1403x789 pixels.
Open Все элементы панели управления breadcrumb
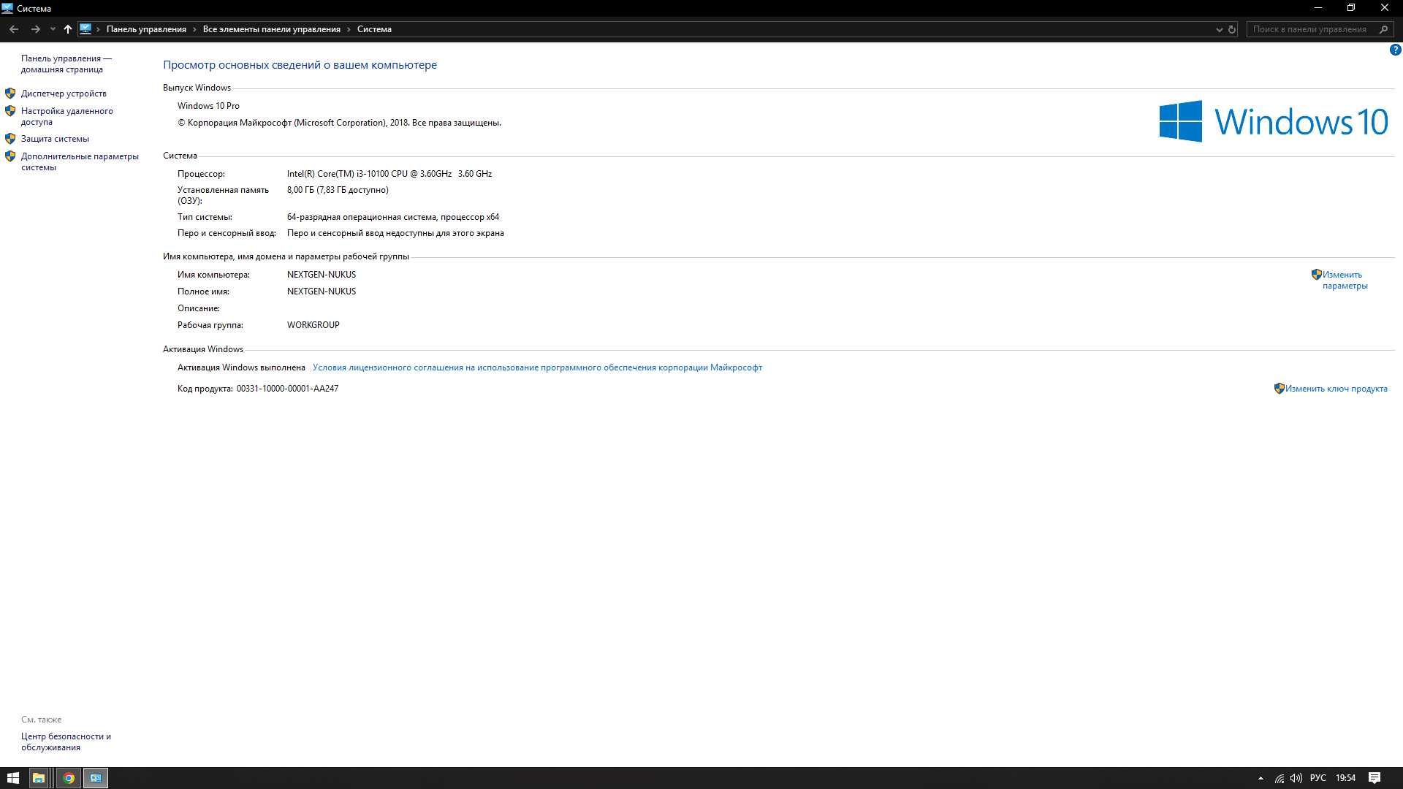tap(272, 29)
